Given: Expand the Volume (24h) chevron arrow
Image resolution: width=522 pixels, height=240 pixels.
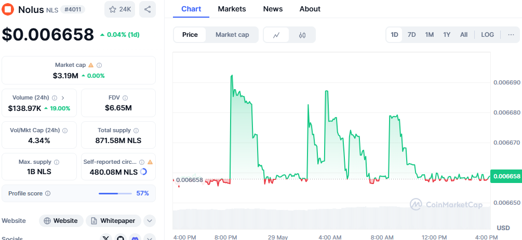Looking at the screenshot, I should coord(63,97).
